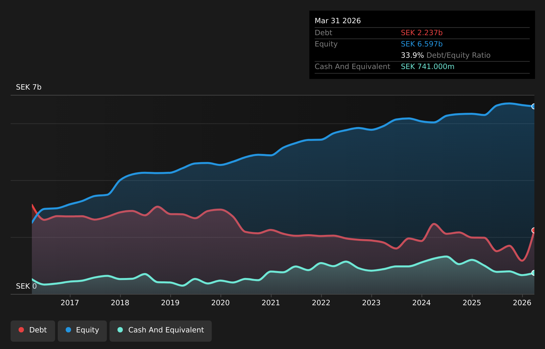
Task: Toggle the Equity legend button
Action: [x=82, y=331]
